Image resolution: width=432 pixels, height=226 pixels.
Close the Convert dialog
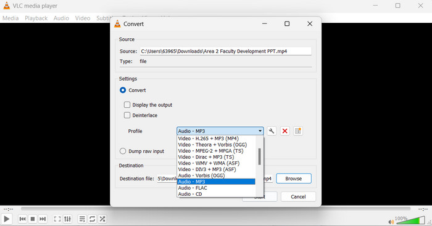pyautogui.click(x=310, y=23)
